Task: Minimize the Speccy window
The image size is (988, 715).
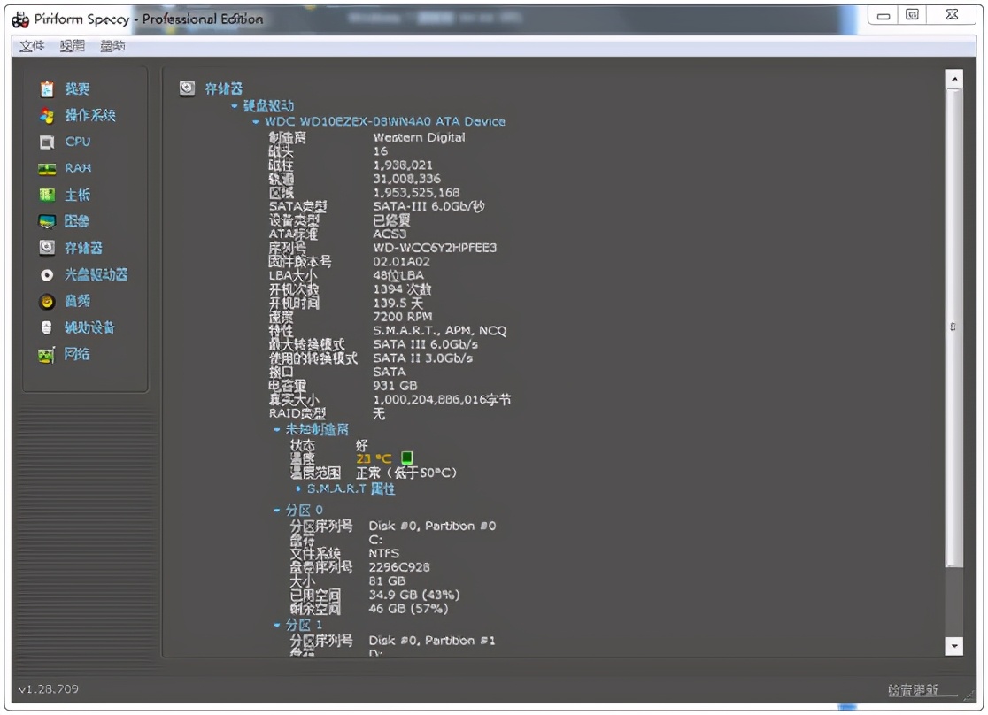Action: 884,16
